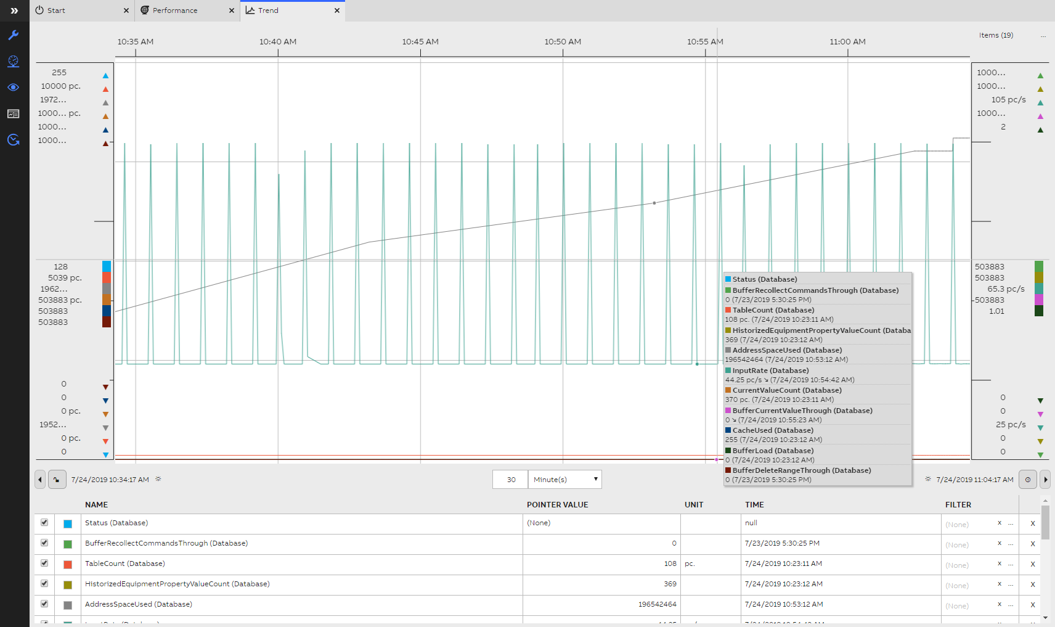The image size is (1055, 627).
Task: Switch to the Start tab
Action: click(56, 10)
